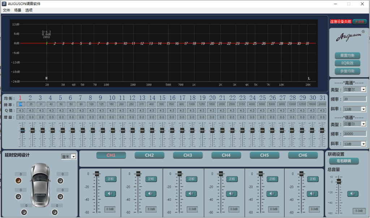The width and height of the screenshot is (370, 218).
Task: Select the rear-right speaker icon below the car
Action: tap(55, 212)
